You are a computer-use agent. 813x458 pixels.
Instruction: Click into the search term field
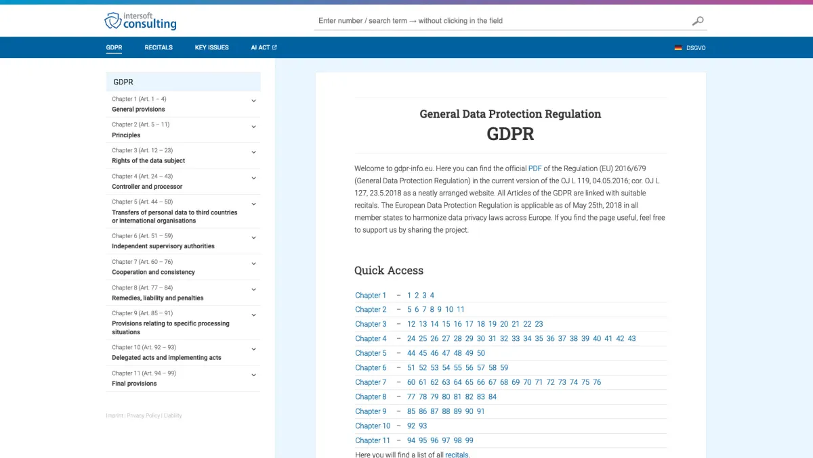(501, 21)
